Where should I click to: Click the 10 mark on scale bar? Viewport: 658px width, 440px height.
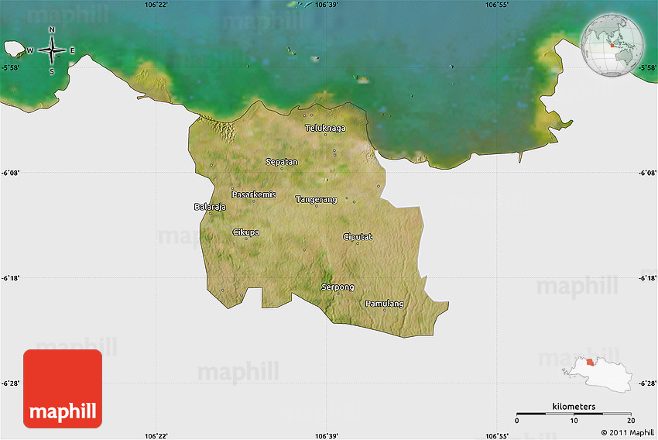click(574, 421)
